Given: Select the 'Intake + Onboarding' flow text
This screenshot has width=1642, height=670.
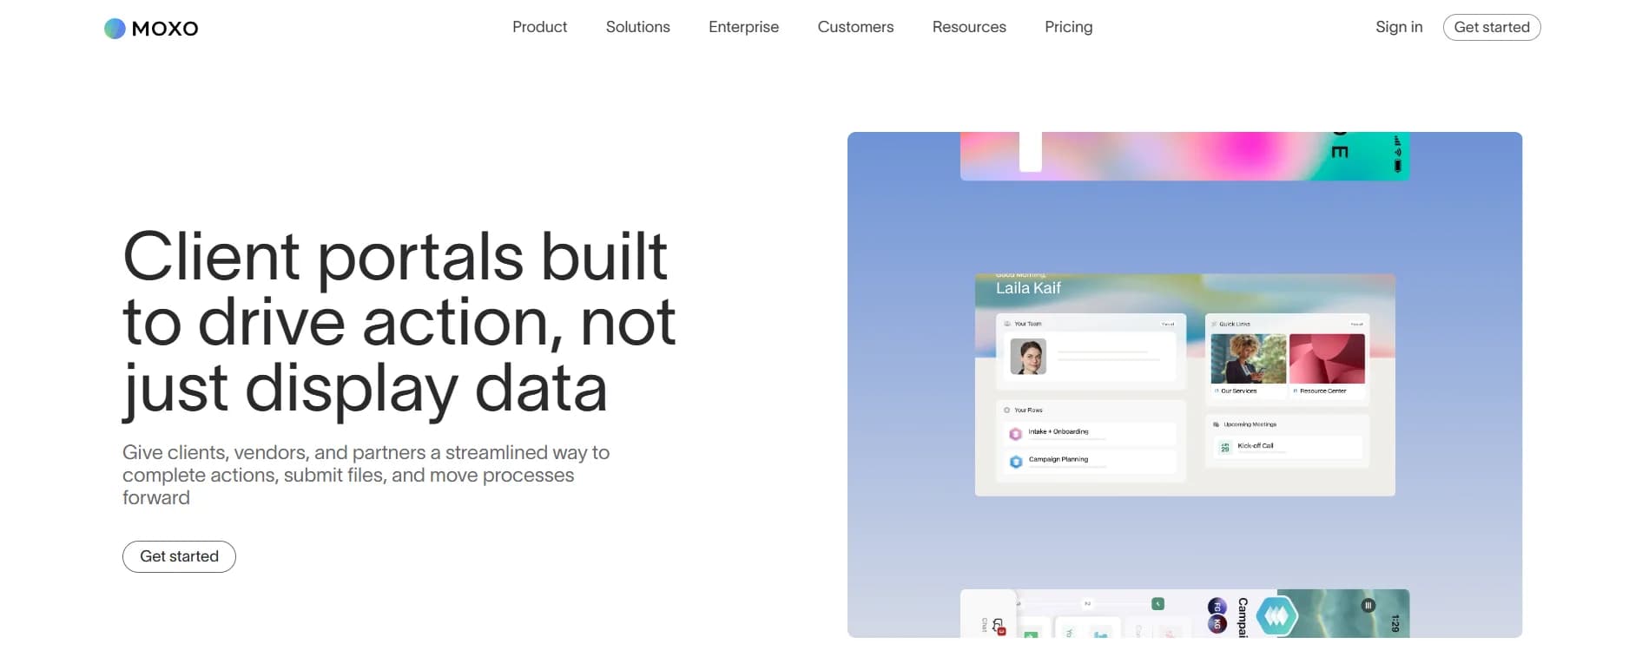Looking at the screenshot, I should [x=1058, y=431].
